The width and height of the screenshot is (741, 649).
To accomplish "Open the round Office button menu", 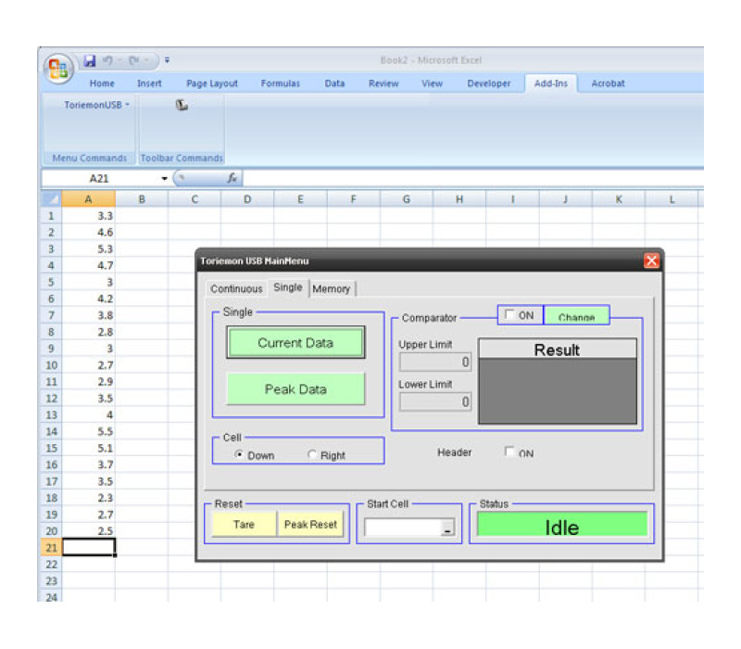I will tap(58, 68).
